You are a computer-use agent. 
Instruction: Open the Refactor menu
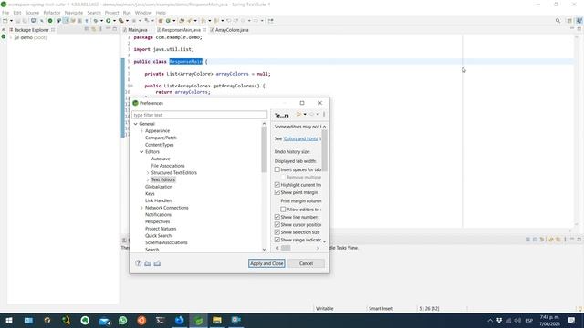point(52,13)
